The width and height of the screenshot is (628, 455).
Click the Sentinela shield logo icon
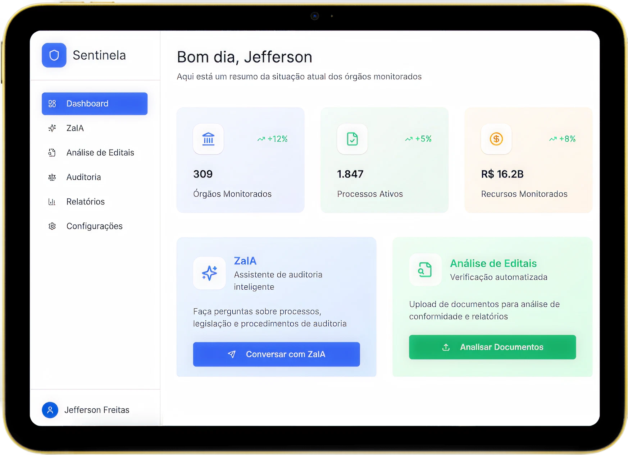[x=54, y=55]
